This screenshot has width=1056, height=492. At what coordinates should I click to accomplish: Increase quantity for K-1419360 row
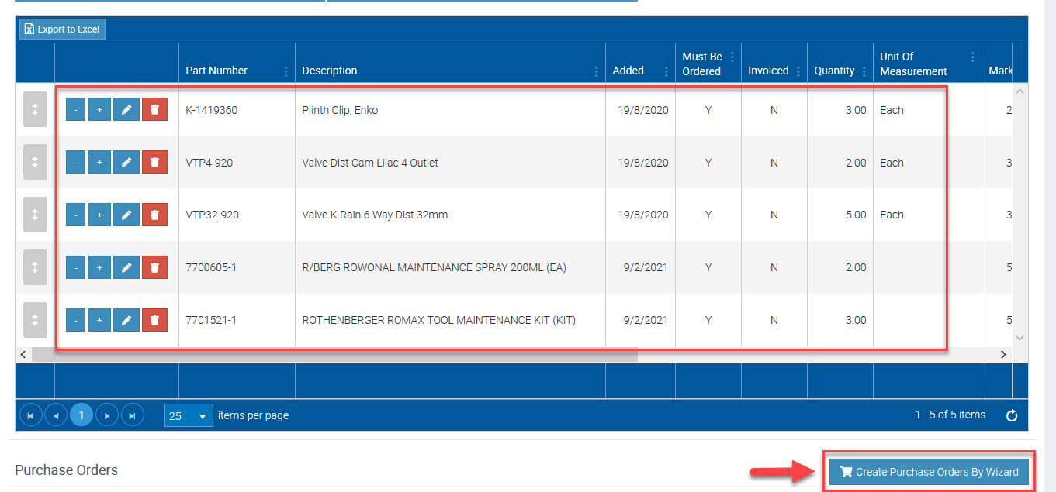(x=99, y=110)
